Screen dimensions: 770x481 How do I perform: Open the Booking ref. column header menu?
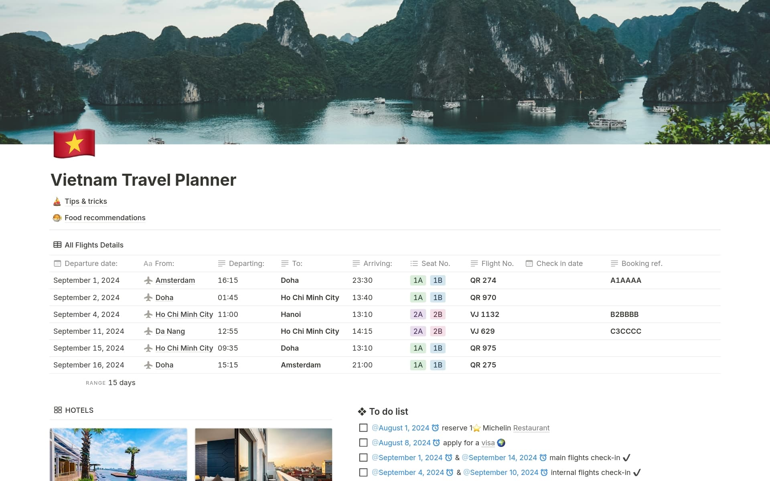point(614,264)
